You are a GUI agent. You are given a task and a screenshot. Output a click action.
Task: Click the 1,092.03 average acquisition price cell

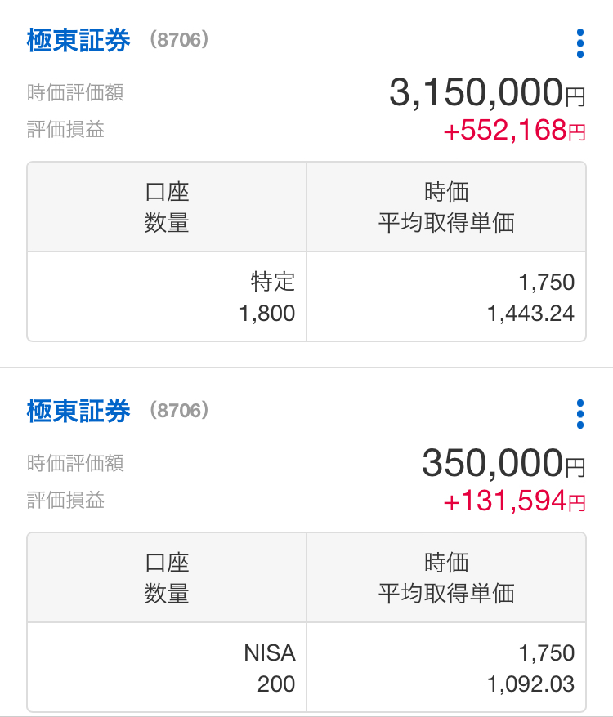[x=446, y=667]
